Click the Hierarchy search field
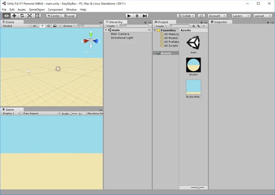 pos(134,26)
